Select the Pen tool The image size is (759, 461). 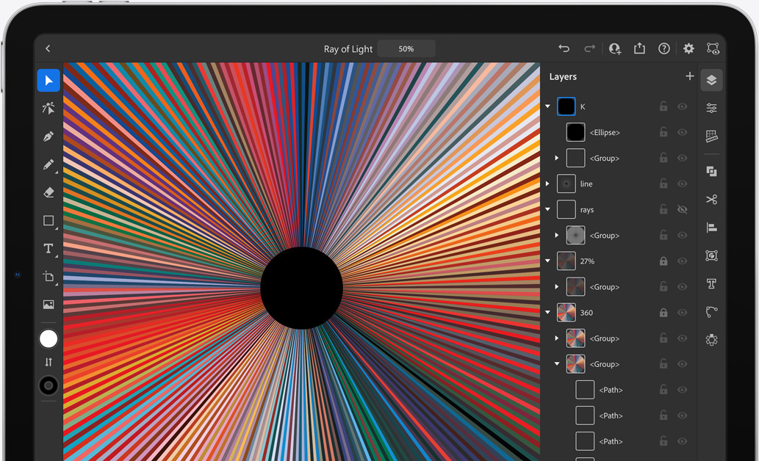pos(48,137)
